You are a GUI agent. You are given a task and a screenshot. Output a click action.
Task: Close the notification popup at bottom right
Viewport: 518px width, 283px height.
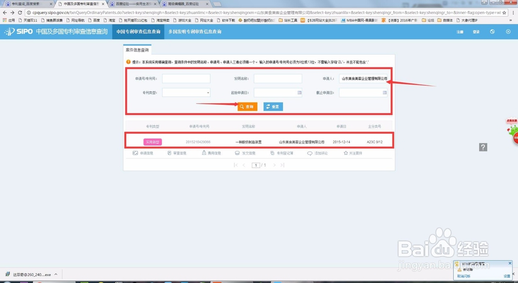point(510,263)
